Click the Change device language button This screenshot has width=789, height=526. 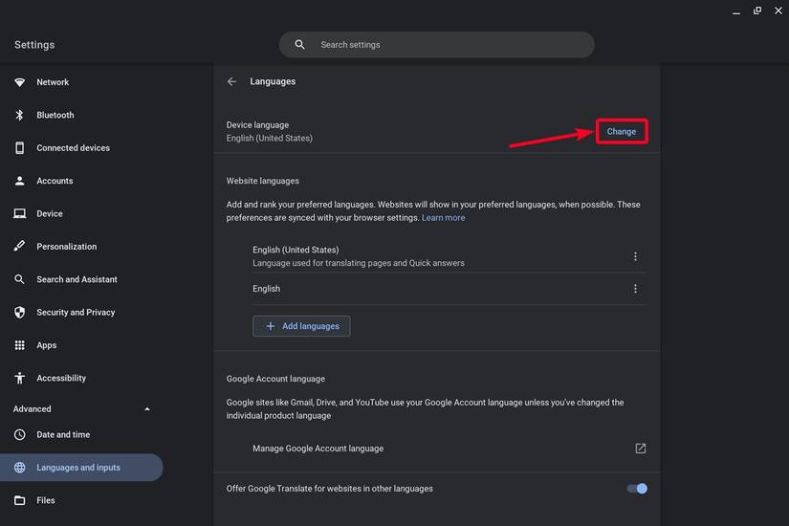pos(622,132)
